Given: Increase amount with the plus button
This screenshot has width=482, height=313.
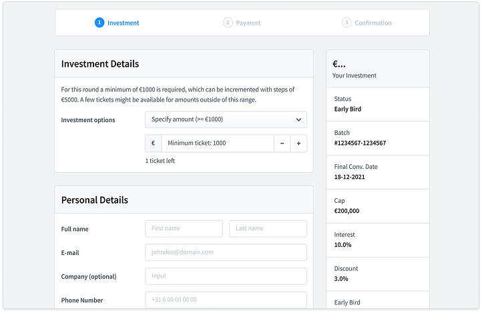Looking at the screenshot, I should pyautogui.click(x=298, y=143).
